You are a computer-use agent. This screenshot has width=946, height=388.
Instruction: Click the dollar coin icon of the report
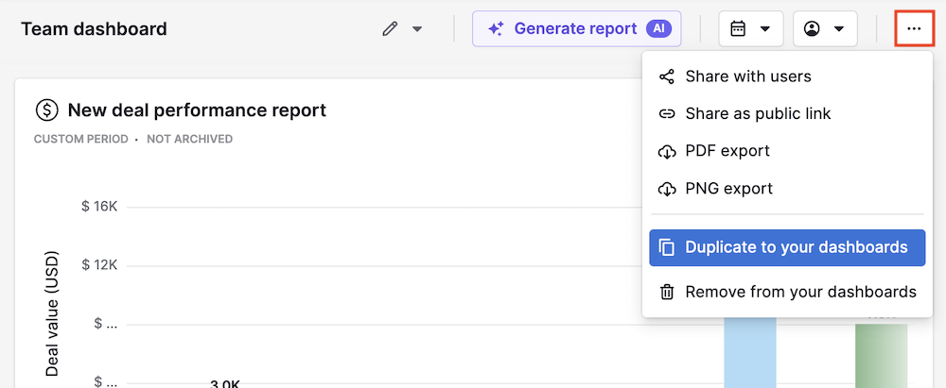point(47,110)
